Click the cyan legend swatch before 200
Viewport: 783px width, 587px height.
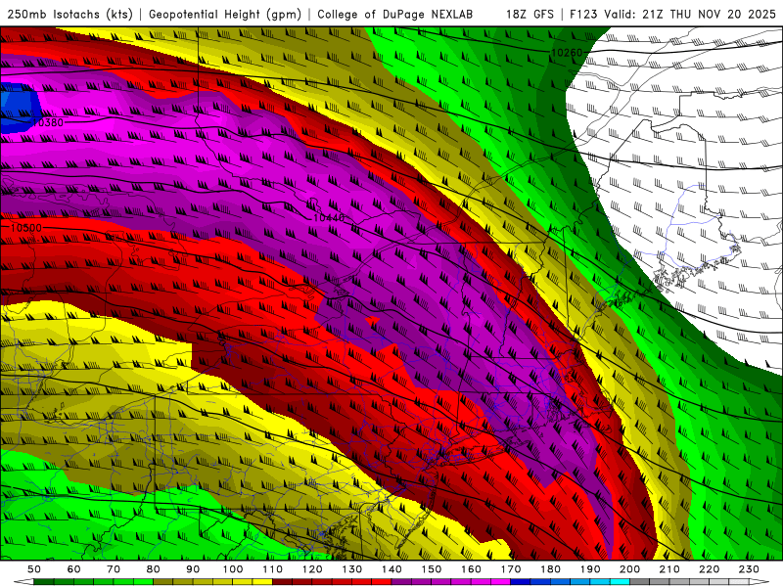[621, 582]
